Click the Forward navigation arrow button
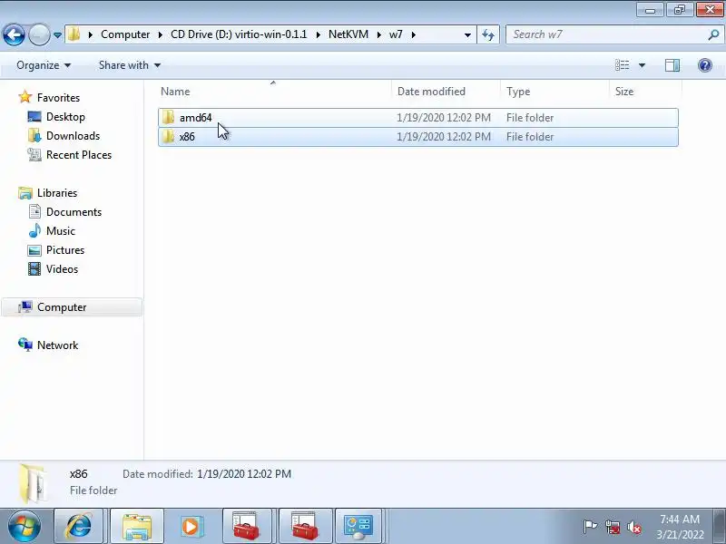This screenshot has width=726, height=544. click(39, 34)
